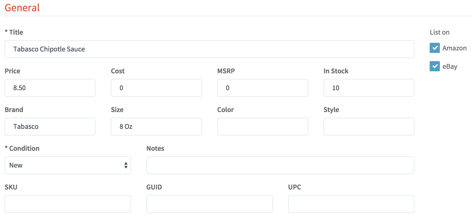Uncheck the eBay listing checkbox
This screenshot has width=472, height=220.
pos(434,66)
